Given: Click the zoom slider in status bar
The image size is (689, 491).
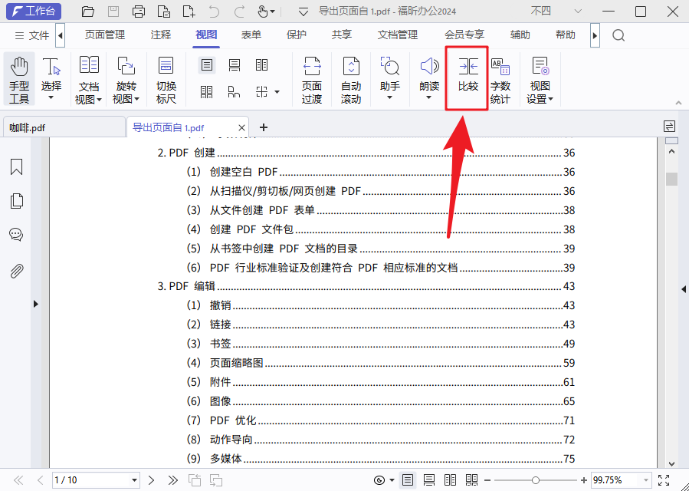Looking at the screenshot, I should 535,480.
